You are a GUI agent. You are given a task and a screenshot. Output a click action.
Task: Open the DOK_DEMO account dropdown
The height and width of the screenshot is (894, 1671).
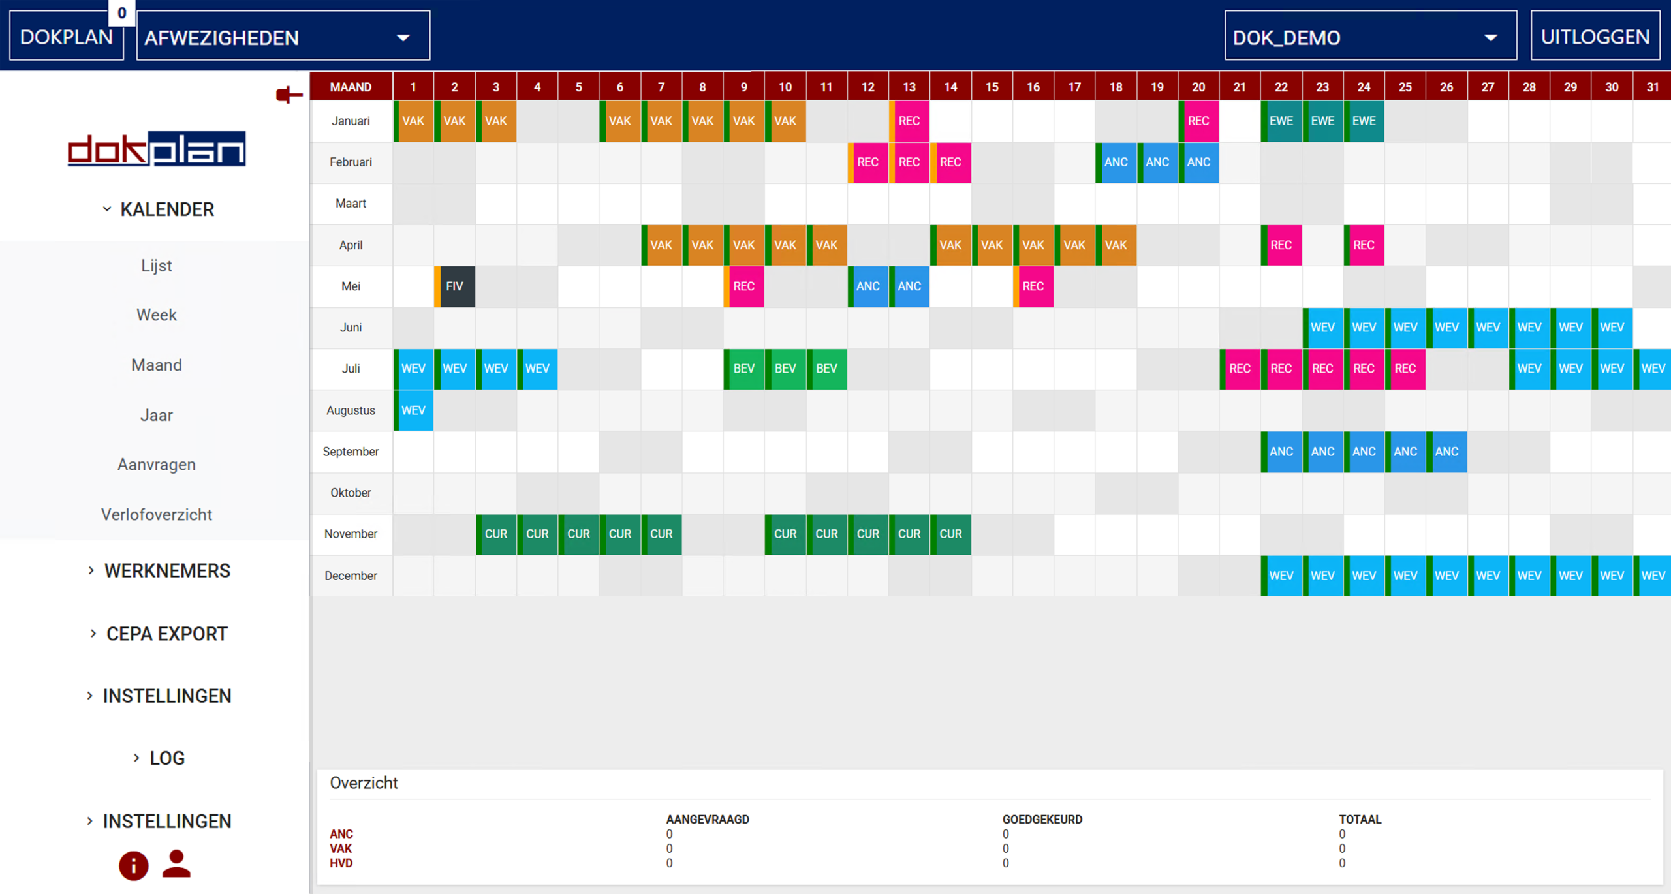coord(1369,37)
